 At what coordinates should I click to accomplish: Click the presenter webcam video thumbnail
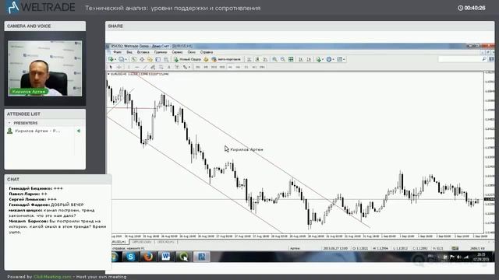[45, 68]
